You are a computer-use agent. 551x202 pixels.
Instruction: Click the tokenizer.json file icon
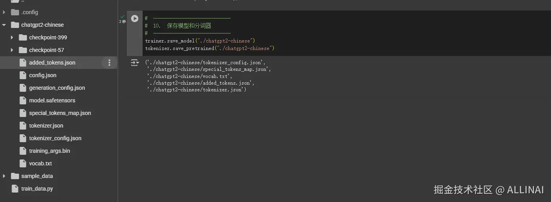click(x=23, y=126)
